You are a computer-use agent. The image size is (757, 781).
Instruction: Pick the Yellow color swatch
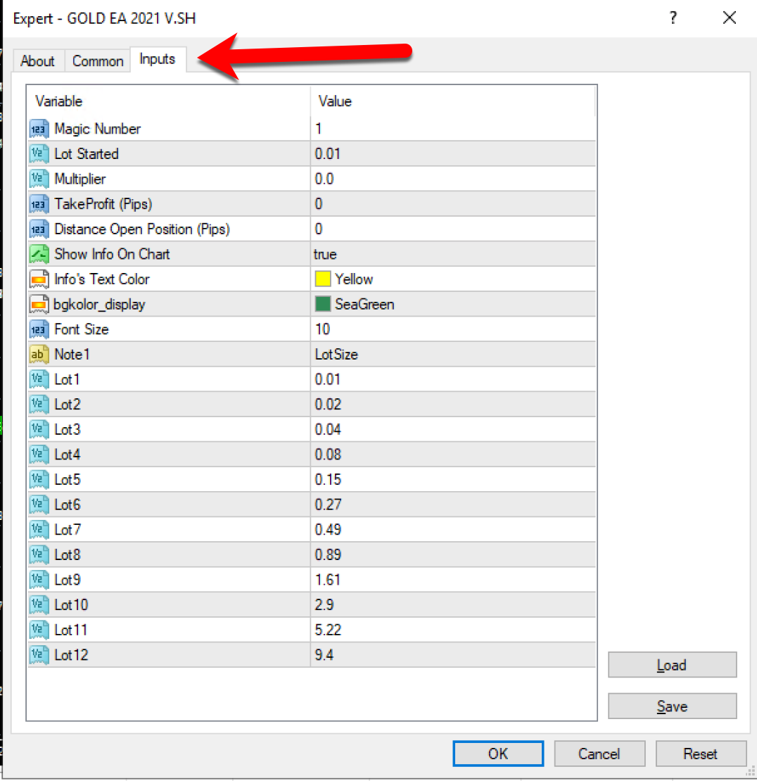tap(323, 279)
